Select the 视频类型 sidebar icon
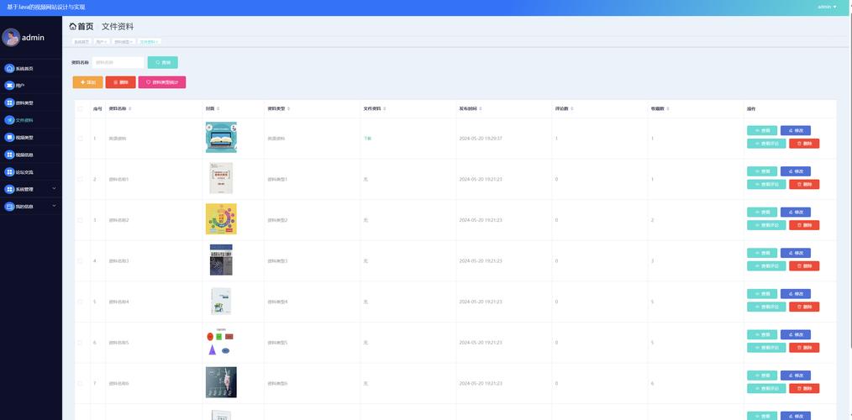Screen dimensions: 852x420 pos(9,137)
